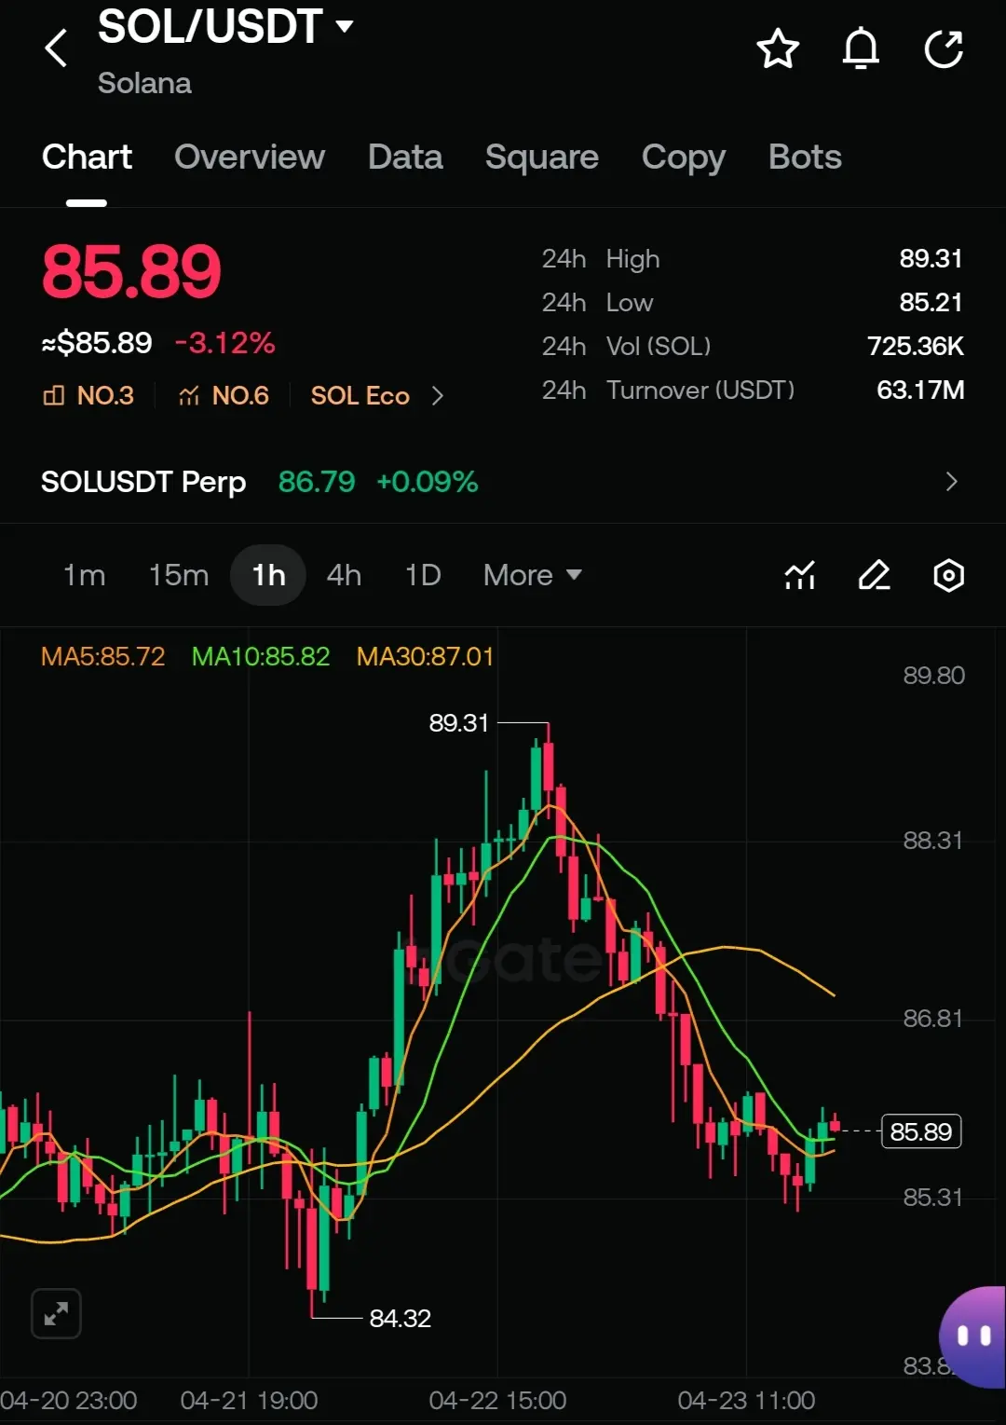Tap the 24h Vol value 725.36K
This screenshot has width=1006, height=1425.
click(916, 346)
